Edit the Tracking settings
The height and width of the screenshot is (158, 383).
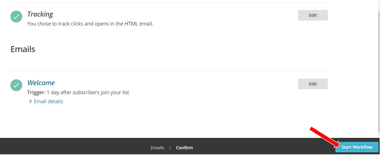point(313,15)
